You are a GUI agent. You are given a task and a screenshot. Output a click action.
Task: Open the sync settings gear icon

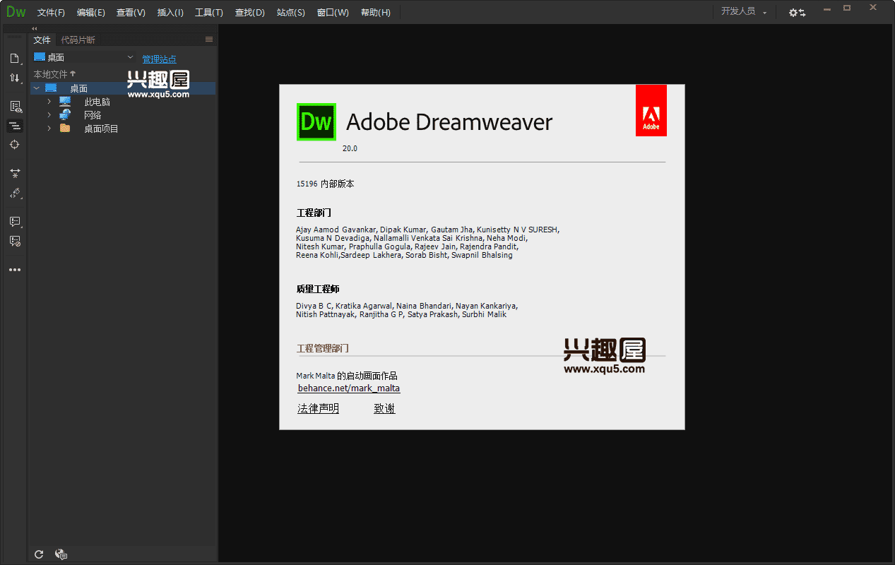click(x=797, y=13)
